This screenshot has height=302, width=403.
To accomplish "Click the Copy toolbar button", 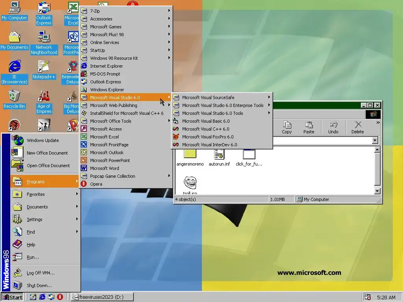I will [x=287, y=128].
